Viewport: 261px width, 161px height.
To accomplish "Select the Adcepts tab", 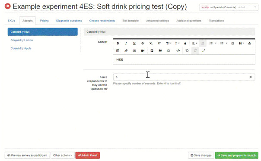I will tap(28, 21).
